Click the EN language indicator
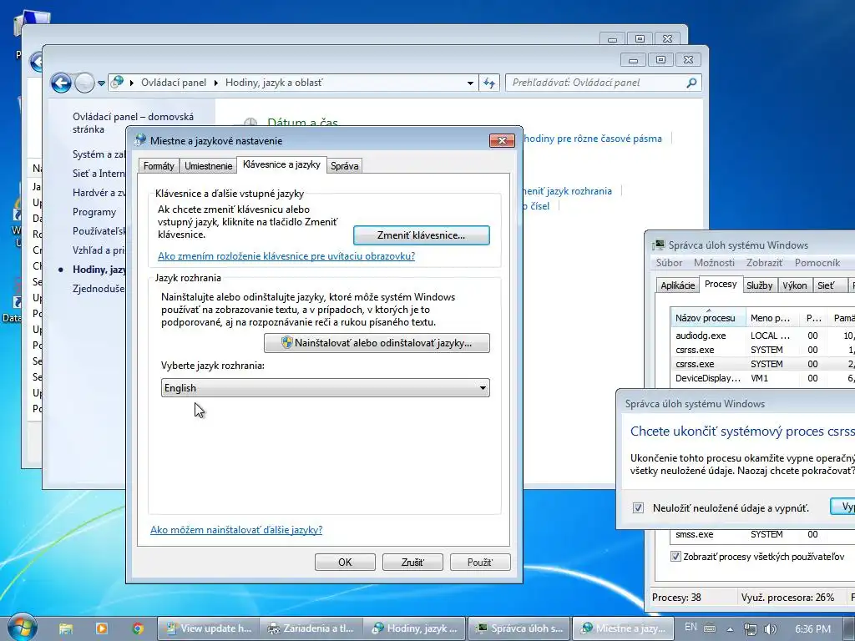 click(x=691, y=627)
